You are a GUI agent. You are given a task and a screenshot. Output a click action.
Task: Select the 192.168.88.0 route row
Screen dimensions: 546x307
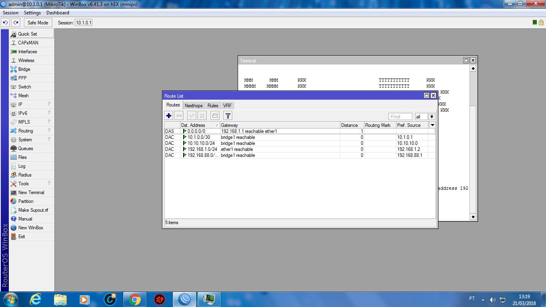pyautogui.click(x=300, y=155)
